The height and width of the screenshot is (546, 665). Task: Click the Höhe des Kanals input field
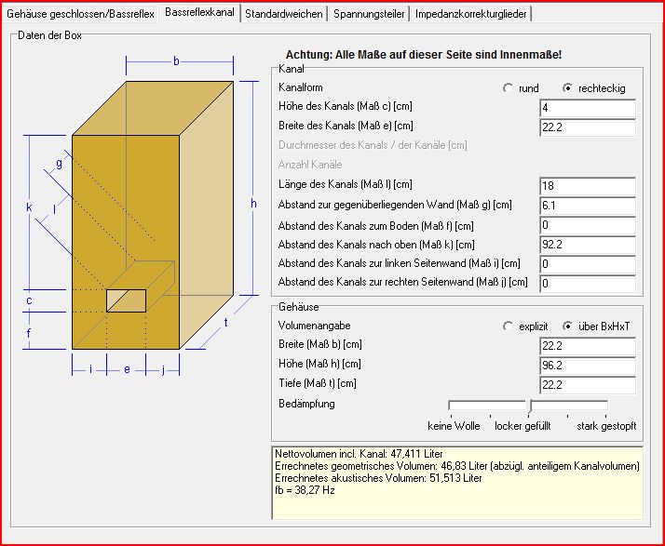(587, 108)
